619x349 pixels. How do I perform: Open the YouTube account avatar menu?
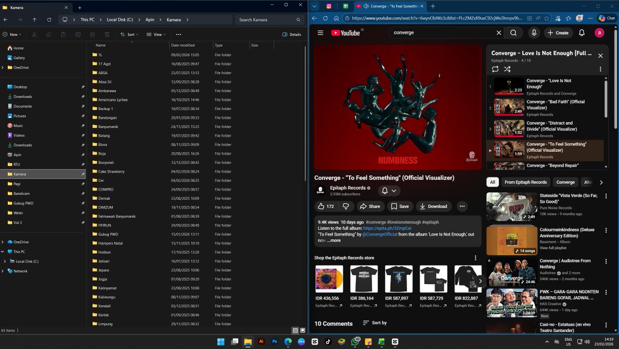coord(599,32)
